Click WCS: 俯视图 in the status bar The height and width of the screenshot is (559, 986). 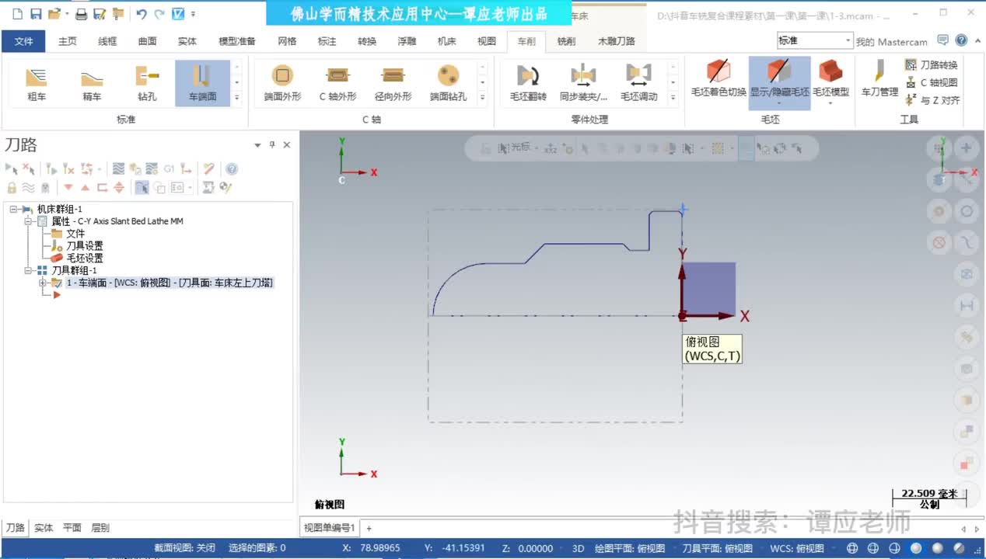pyautogui.click(x=797, y=548)
